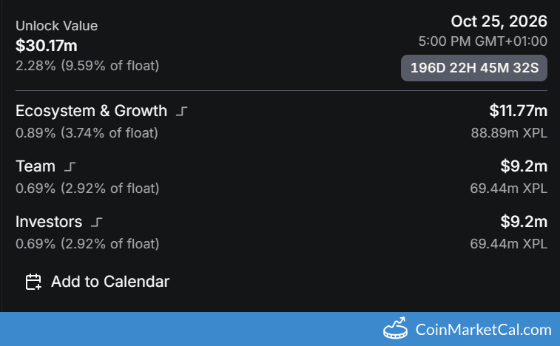This screenshot has height=346, width=560.
Task: Click the CoinMarketCal logo icon
Action: 396,329
